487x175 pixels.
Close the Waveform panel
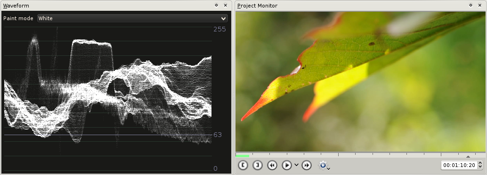point(226,5)
